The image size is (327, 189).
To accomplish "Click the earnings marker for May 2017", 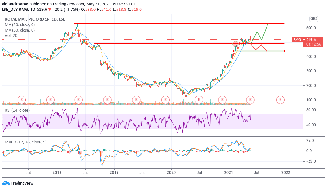I will coord(21,100).
